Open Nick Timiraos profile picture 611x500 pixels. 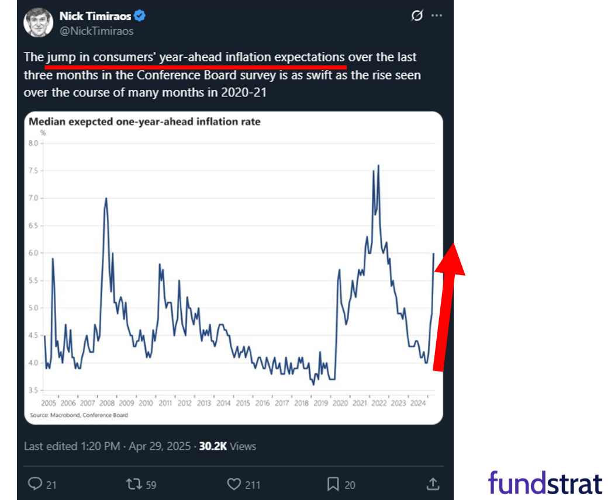point(38,23)
